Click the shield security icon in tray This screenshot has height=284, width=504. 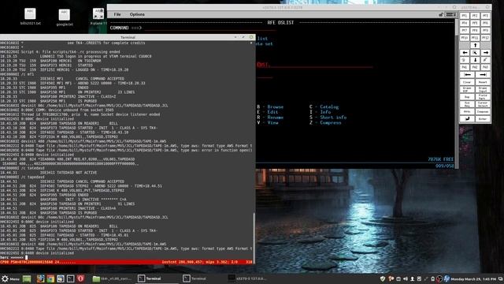click(383, 278)
